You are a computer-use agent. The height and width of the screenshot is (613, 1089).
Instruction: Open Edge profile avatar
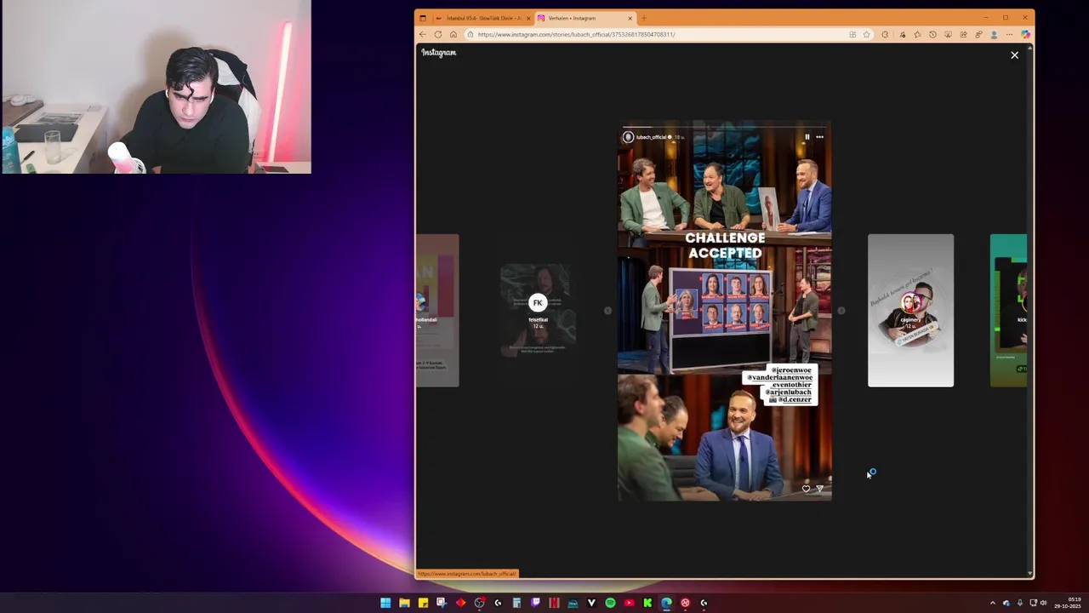(994, 35)
